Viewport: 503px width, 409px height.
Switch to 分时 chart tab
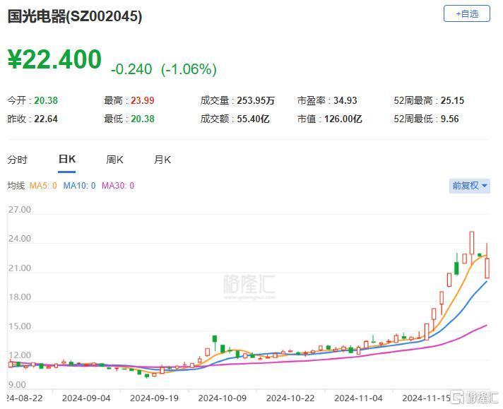pyautogui.click(x=18, y=160)
